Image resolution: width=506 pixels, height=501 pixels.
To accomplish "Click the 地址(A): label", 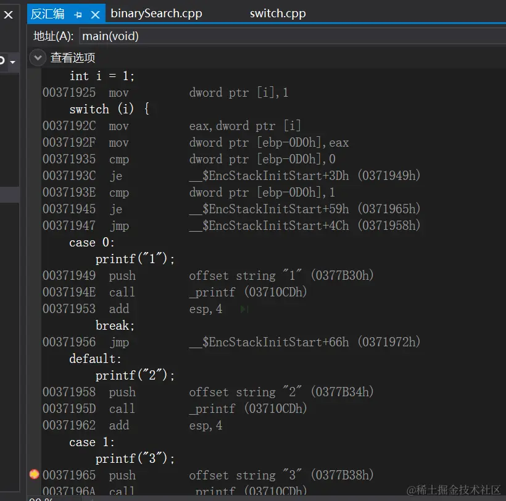I will coord(53,36).
